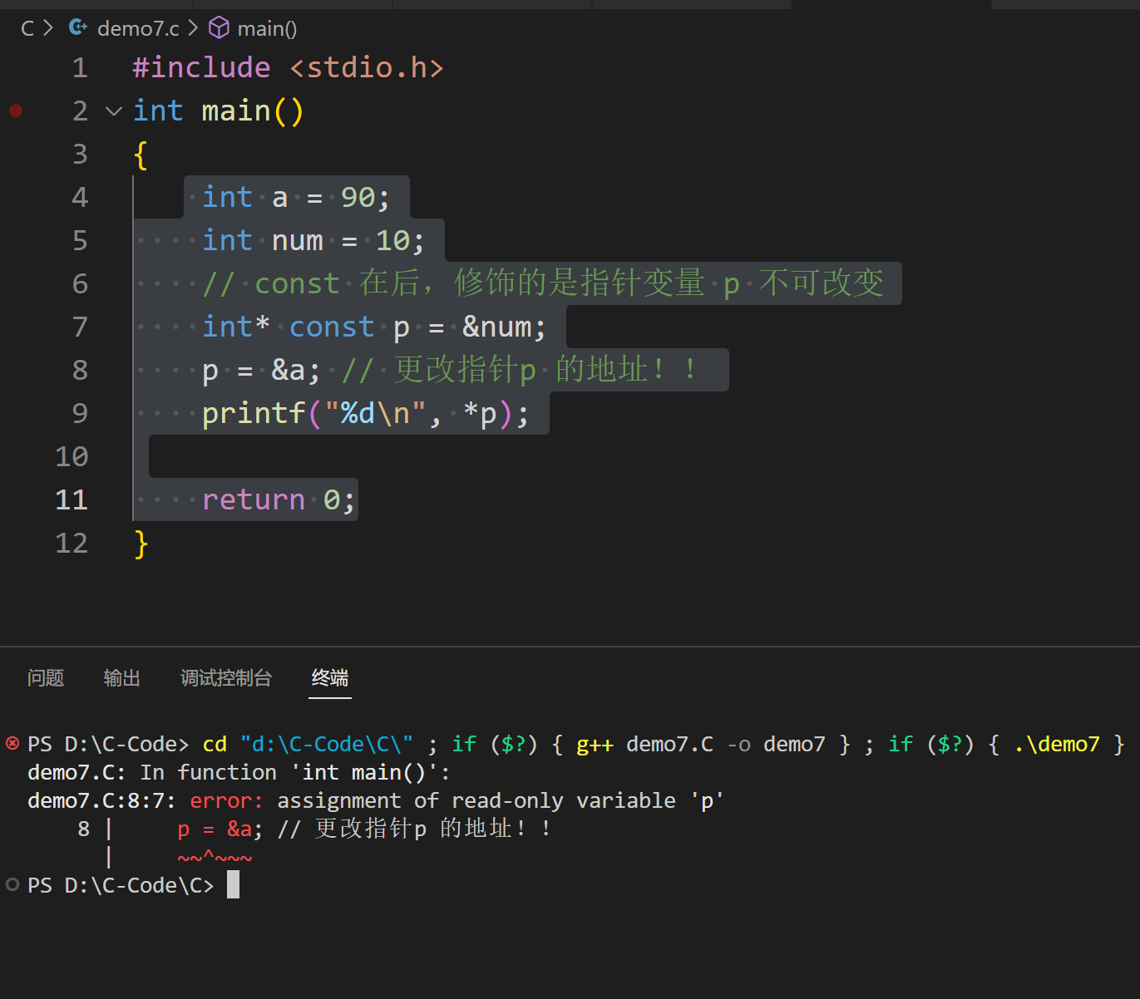Click the "return 0;" statement
The height and width of the screenshot is (999, 1140).
click(x=279, y=499)
